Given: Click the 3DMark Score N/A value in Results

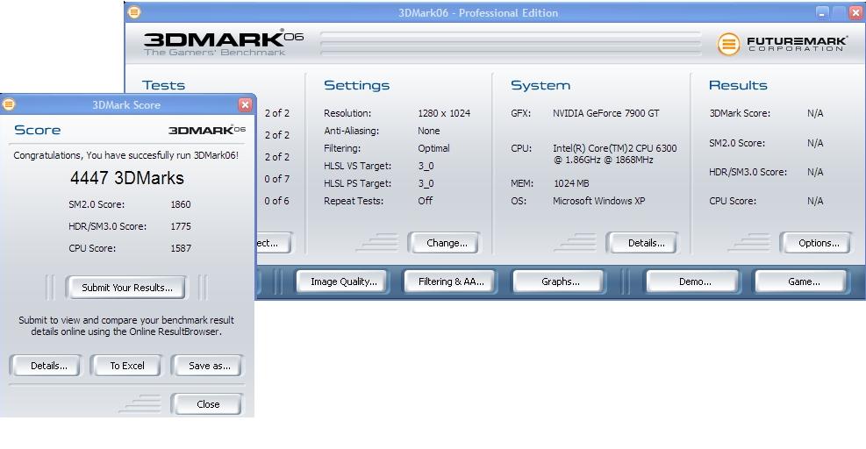Looking at the screenshot, I should pos(815,113).
